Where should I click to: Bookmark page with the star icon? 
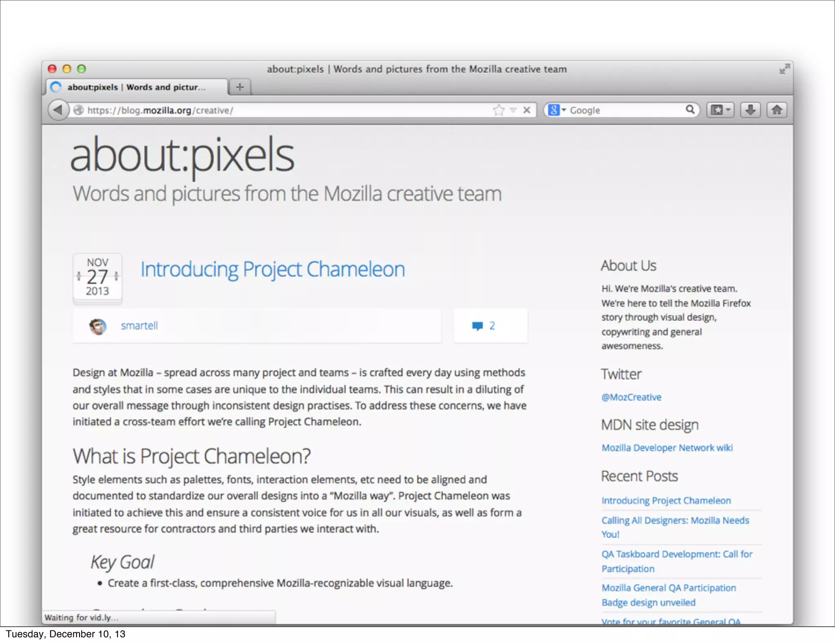[x=499, y=110]
